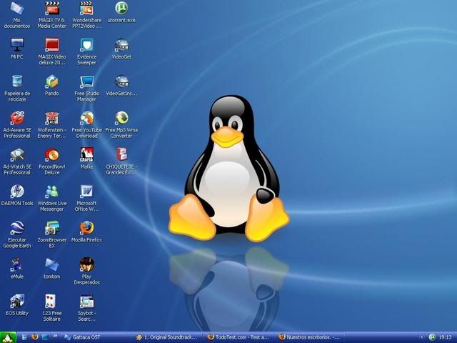Launch the Mafia game shortcut

click(x=86, y=154)
